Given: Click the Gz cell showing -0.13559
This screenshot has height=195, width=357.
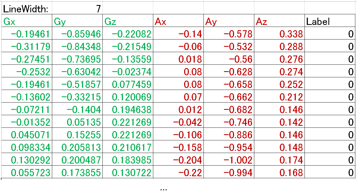Looking at the screenshot, I should 128,59.
